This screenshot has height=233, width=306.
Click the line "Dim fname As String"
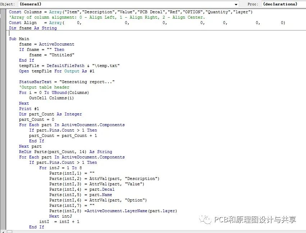pyautogui.click(x=33, y=28)
